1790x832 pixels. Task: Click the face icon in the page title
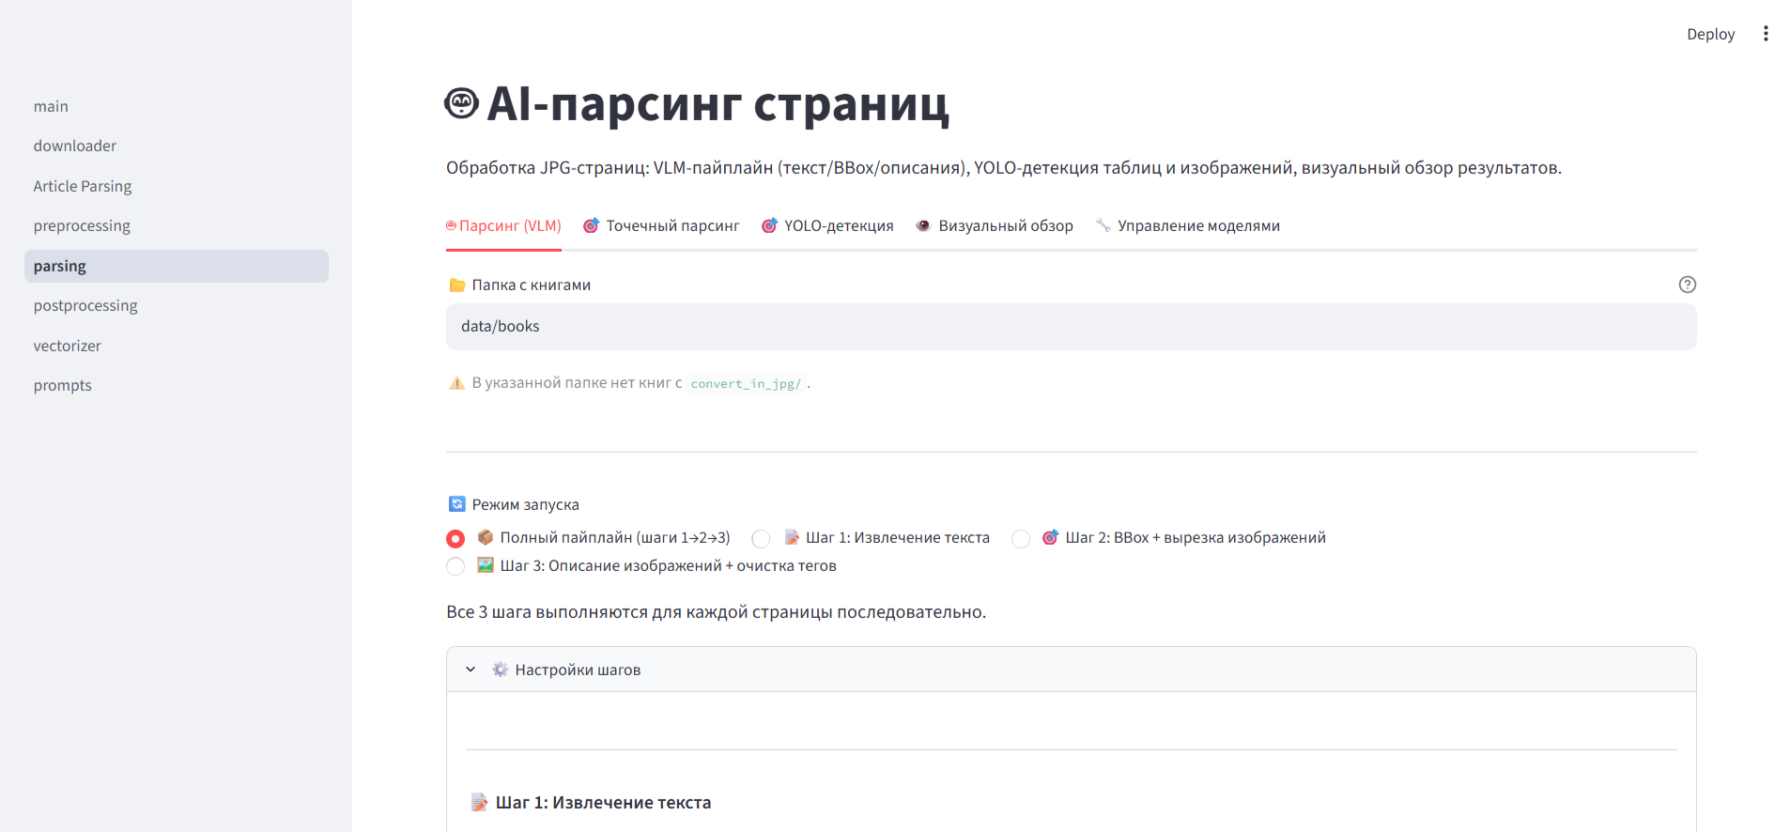pyautogui.click(x=461, y=103)
